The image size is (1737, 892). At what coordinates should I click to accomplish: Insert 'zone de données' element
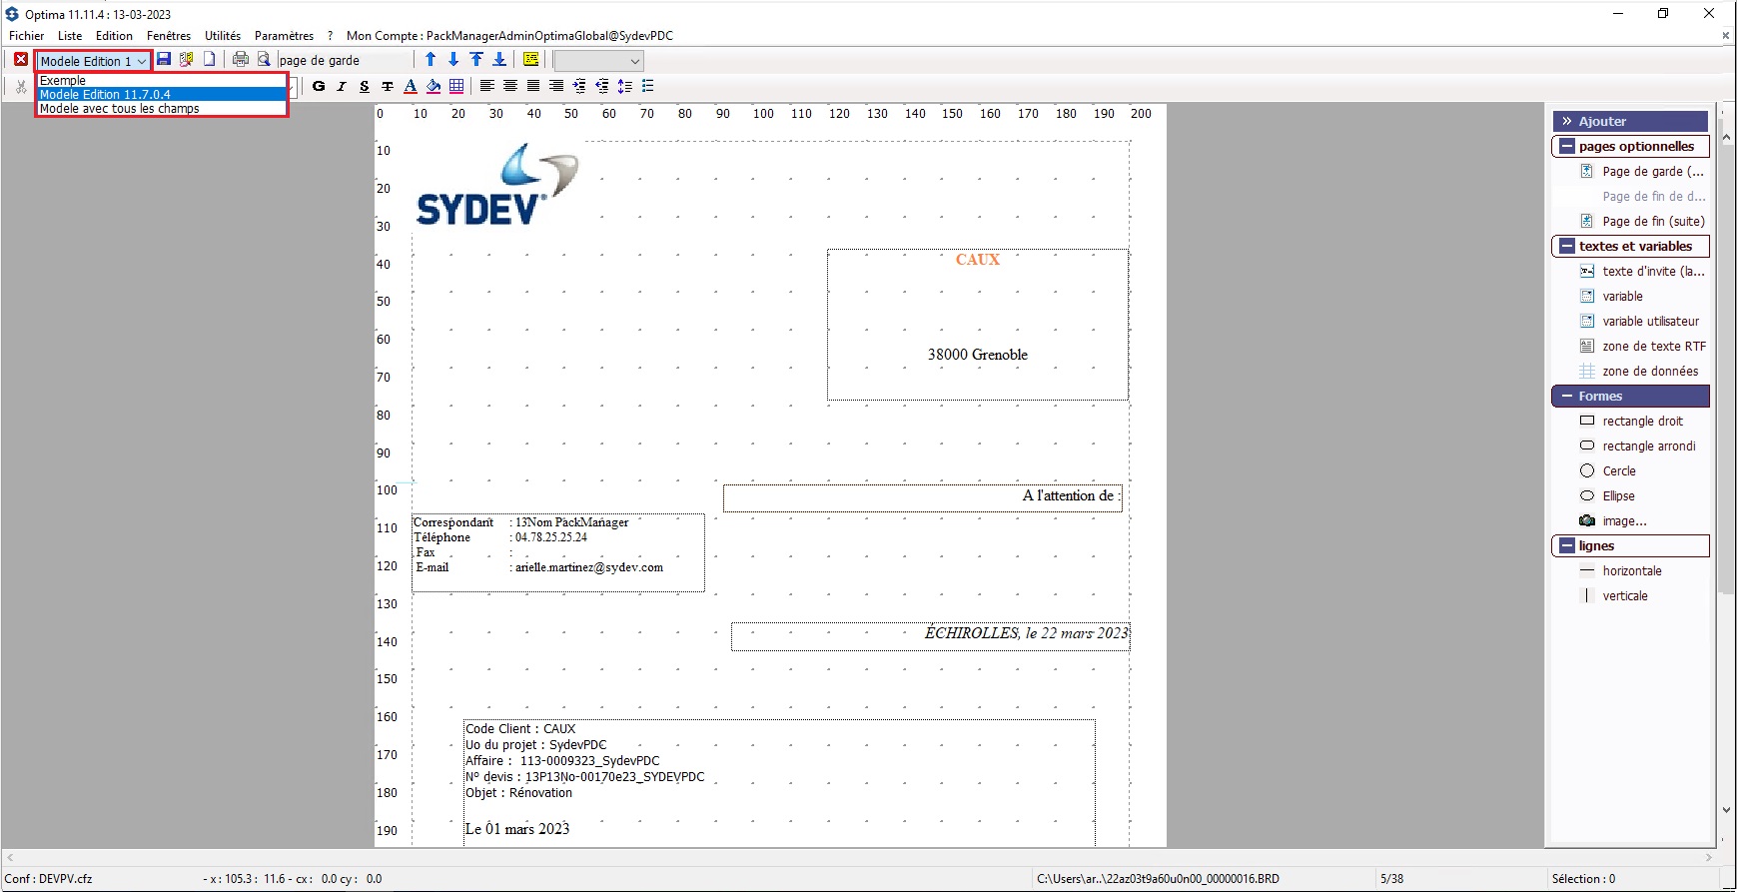click(x=1638, y=371)
